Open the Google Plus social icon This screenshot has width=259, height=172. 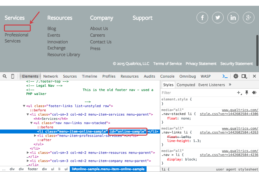tap(249, 18)
